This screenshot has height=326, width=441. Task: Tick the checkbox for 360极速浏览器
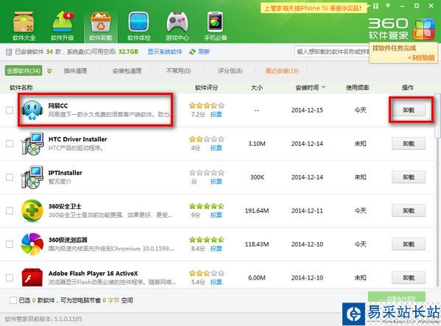(x=10, y=244)
